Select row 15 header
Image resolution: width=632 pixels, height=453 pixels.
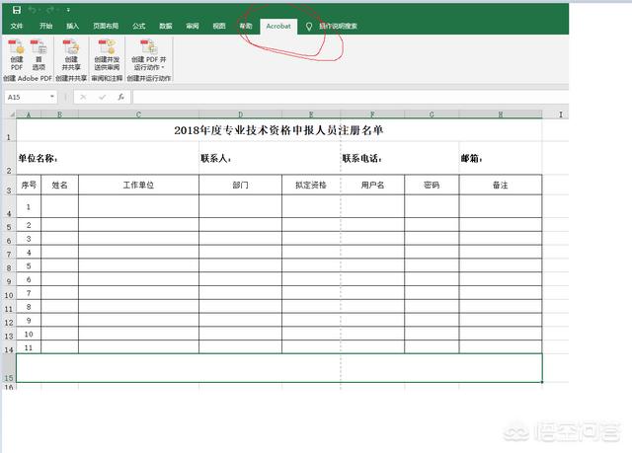tap(9, 368)
